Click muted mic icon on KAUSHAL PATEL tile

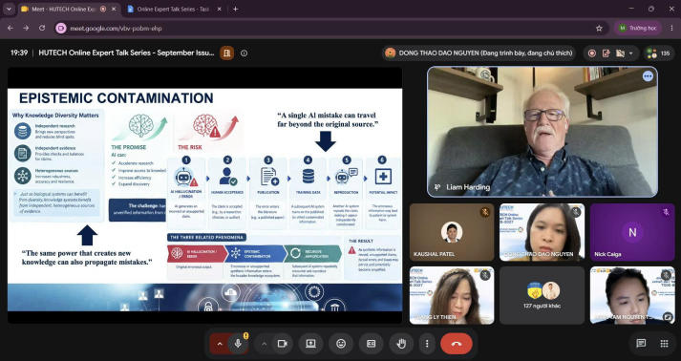click(x=484, y=212)
